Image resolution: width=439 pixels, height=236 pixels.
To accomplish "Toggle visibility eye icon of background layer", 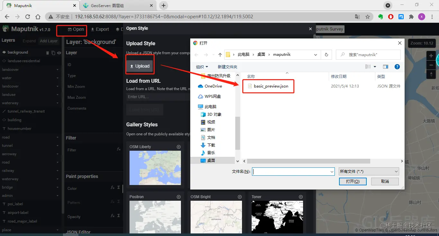I will tap(59, 53).
